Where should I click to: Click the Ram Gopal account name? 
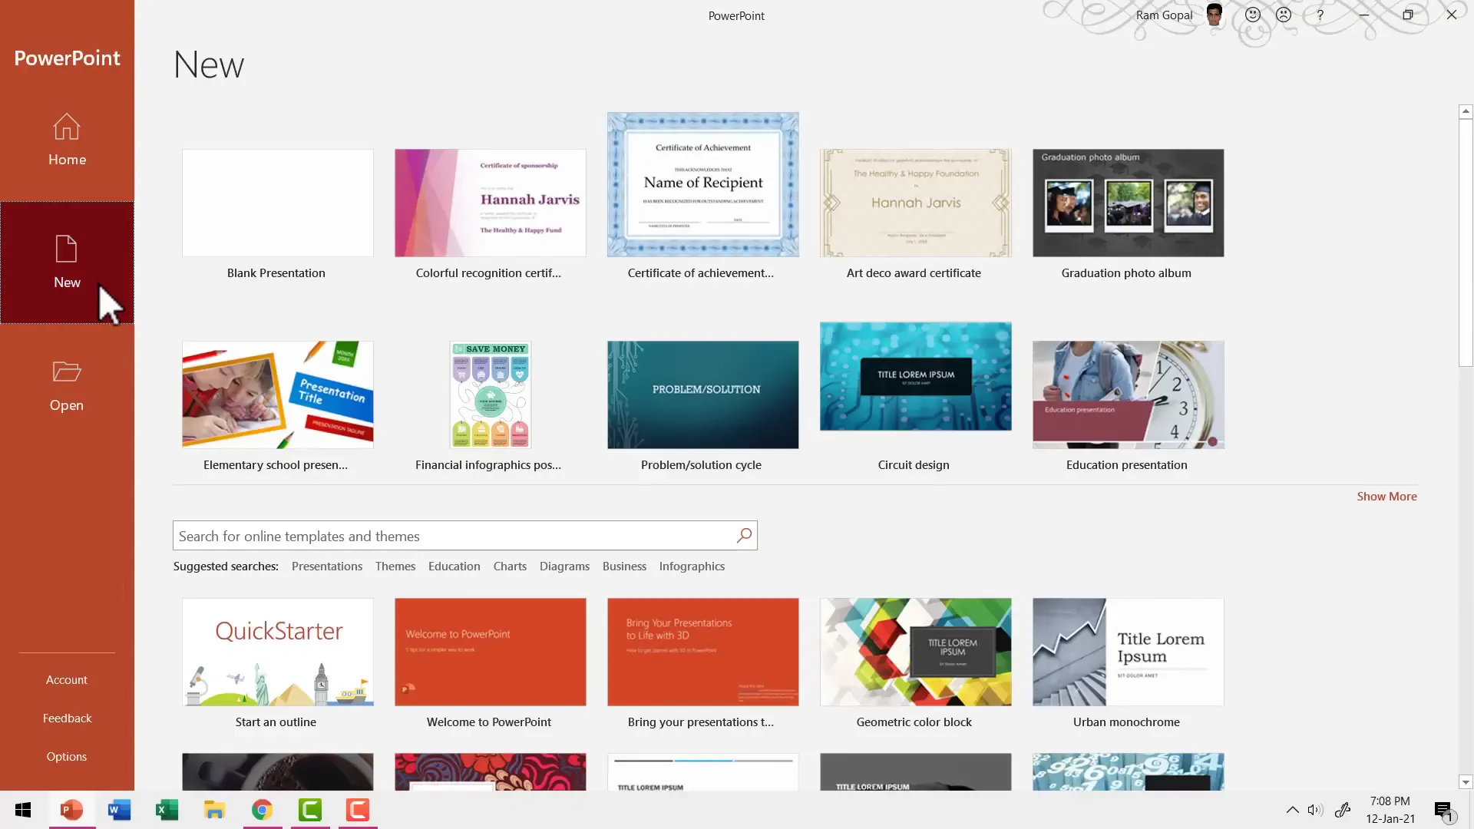[1164, 15]
